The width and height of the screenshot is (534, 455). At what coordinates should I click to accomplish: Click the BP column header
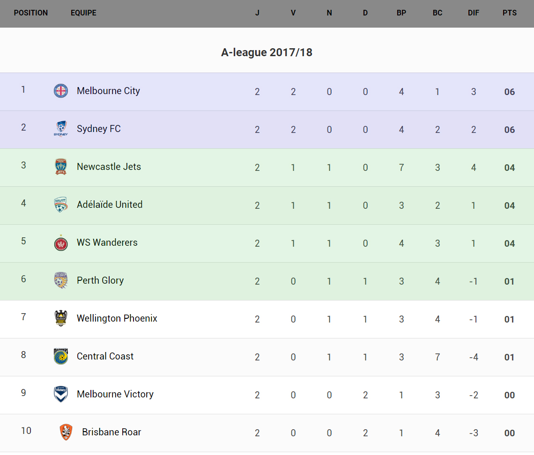click(401, 13)
